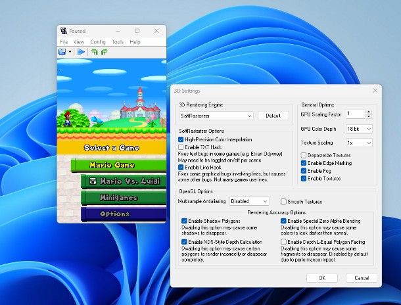The width and height of the screenshot is (401, 305).
Task: Click the second green rotate arrow icon
Action: point(104,51)
